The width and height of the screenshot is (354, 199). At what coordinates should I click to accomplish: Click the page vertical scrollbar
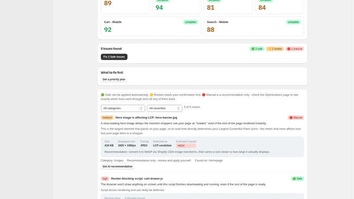click(x=352, y=99)
